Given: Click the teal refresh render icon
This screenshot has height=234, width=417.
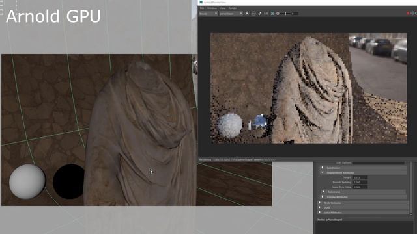Looking at the screenshot, I should pos(272,13).
